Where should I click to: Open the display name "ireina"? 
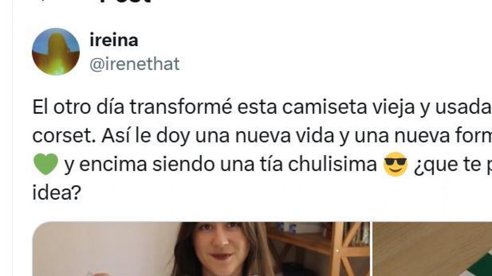coord(114,40)
